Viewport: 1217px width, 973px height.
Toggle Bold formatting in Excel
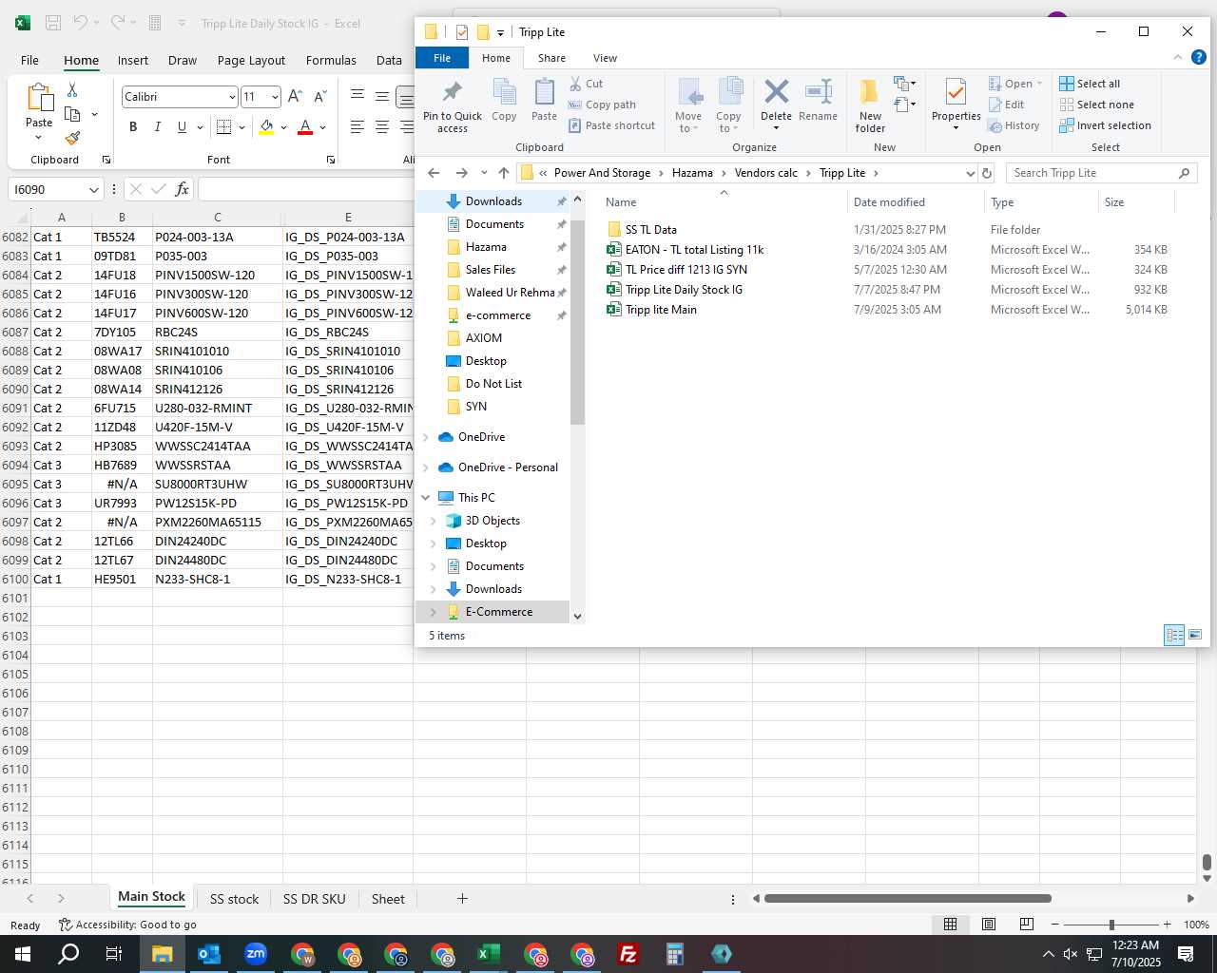coord(133,126)
